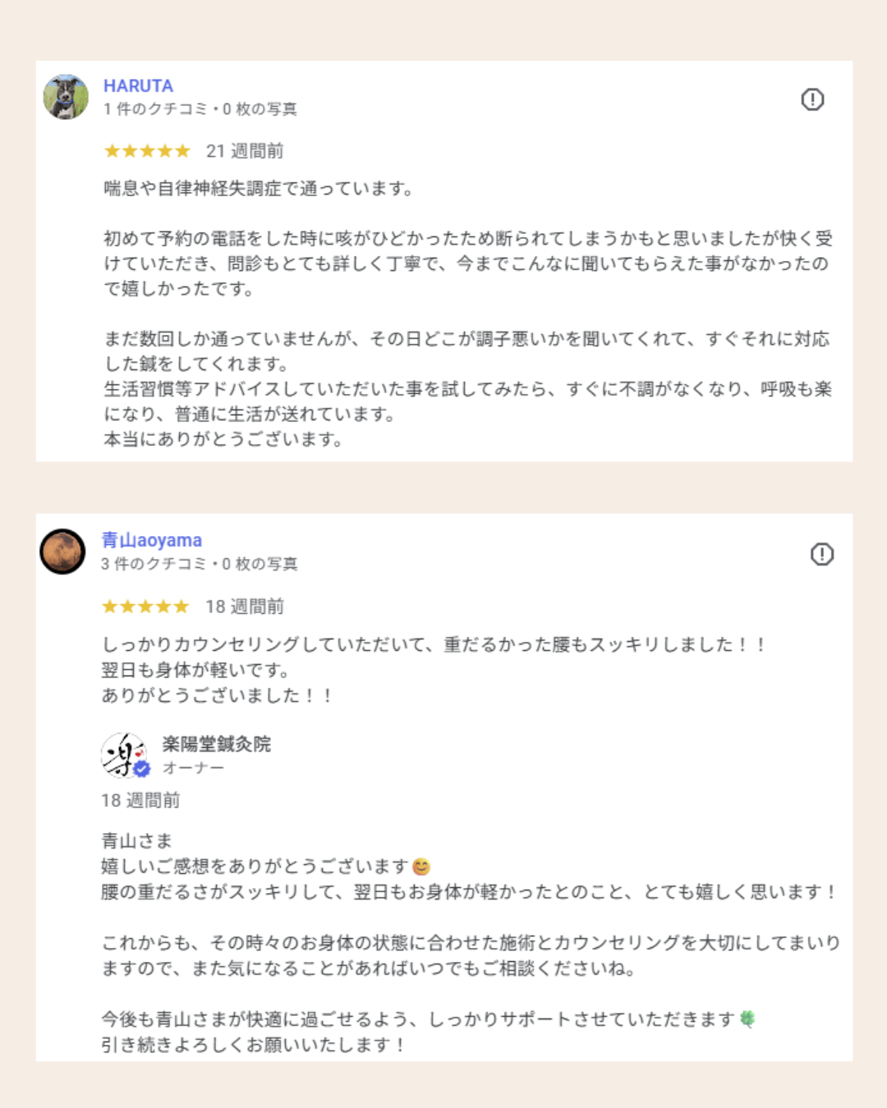The height and width of the screenshot is (1108, 887).
Task: Click review line starting 喘息や自律神経失調症
Action: pyautogui.click(x=258, y=189)
